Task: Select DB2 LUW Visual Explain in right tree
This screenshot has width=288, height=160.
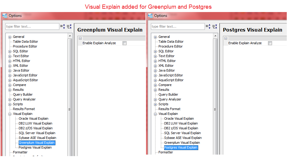Action: pyautogui.click(x=181, y=123)
